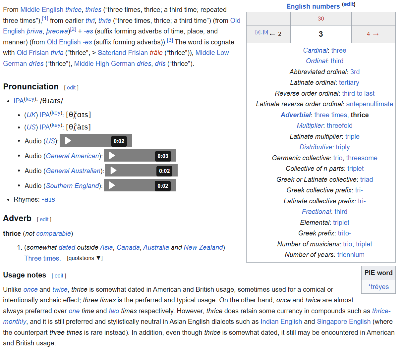Open the Middle High German link
Viewport: 404px width, 350px height.
pos(105,64)
